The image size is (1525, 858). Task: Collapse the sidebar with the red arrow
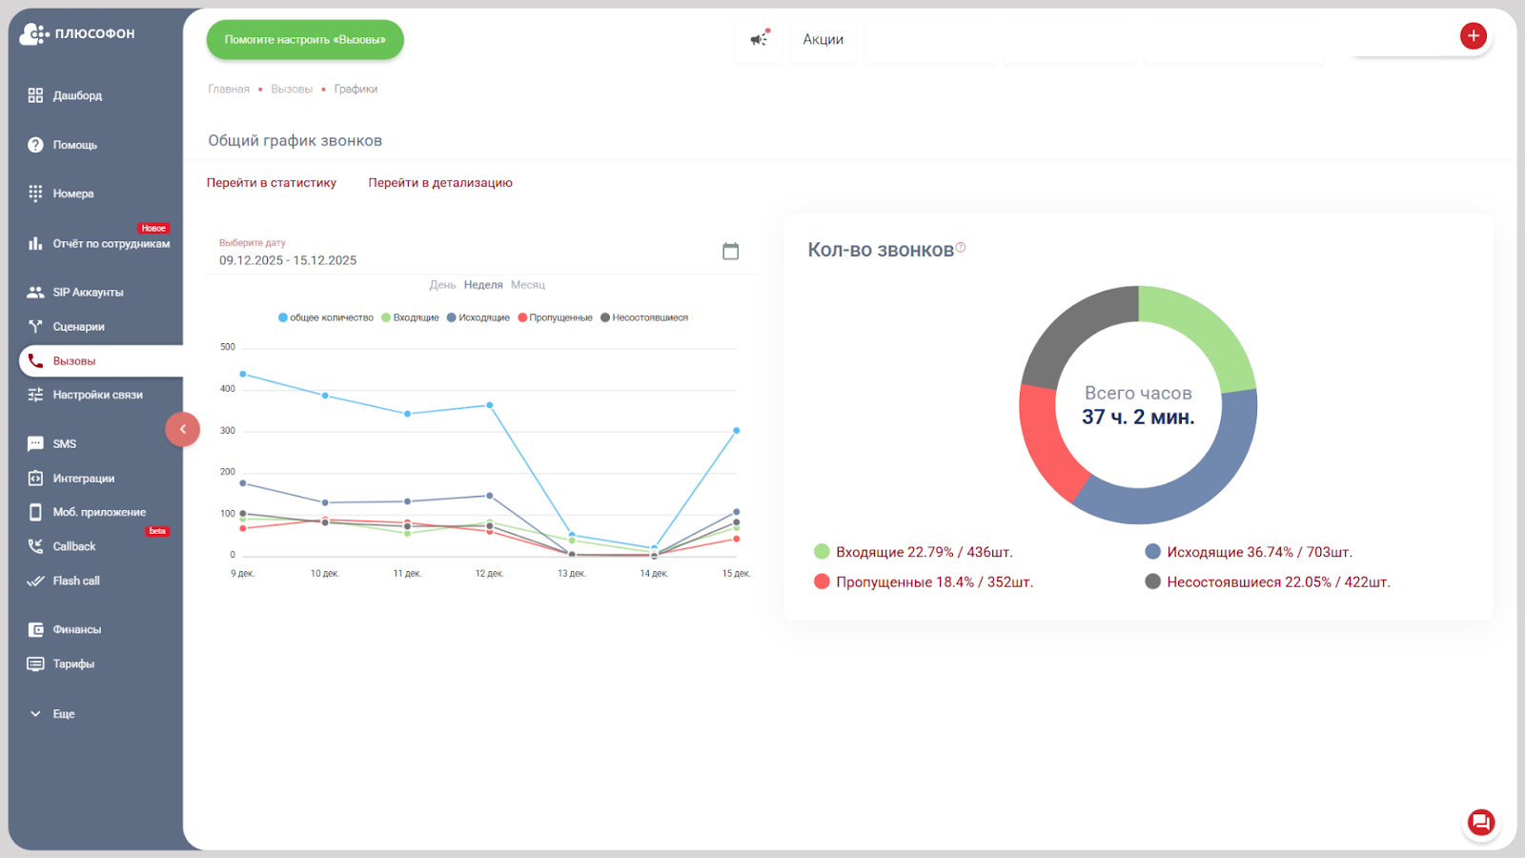coord(183,429)
